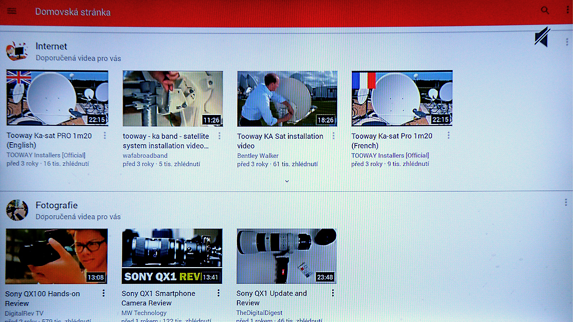Click 'před 3 roky · 61 tis. zhlédnutí'
Viewport: 573px width, 322px height.
coord(277,164)
